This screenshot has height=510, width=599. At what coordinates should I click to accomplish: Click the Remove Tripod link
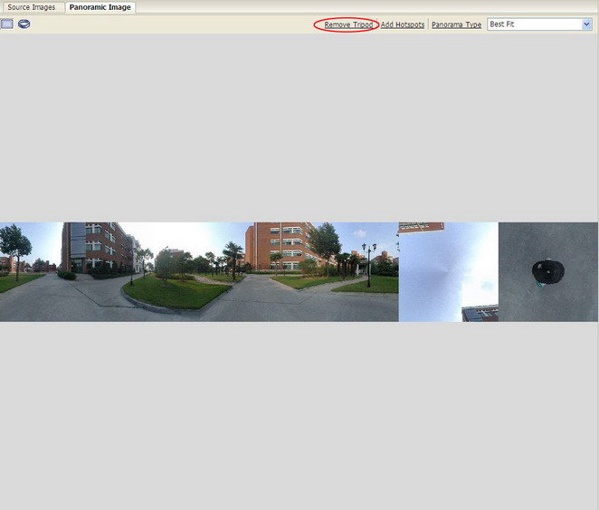(348, 24)
